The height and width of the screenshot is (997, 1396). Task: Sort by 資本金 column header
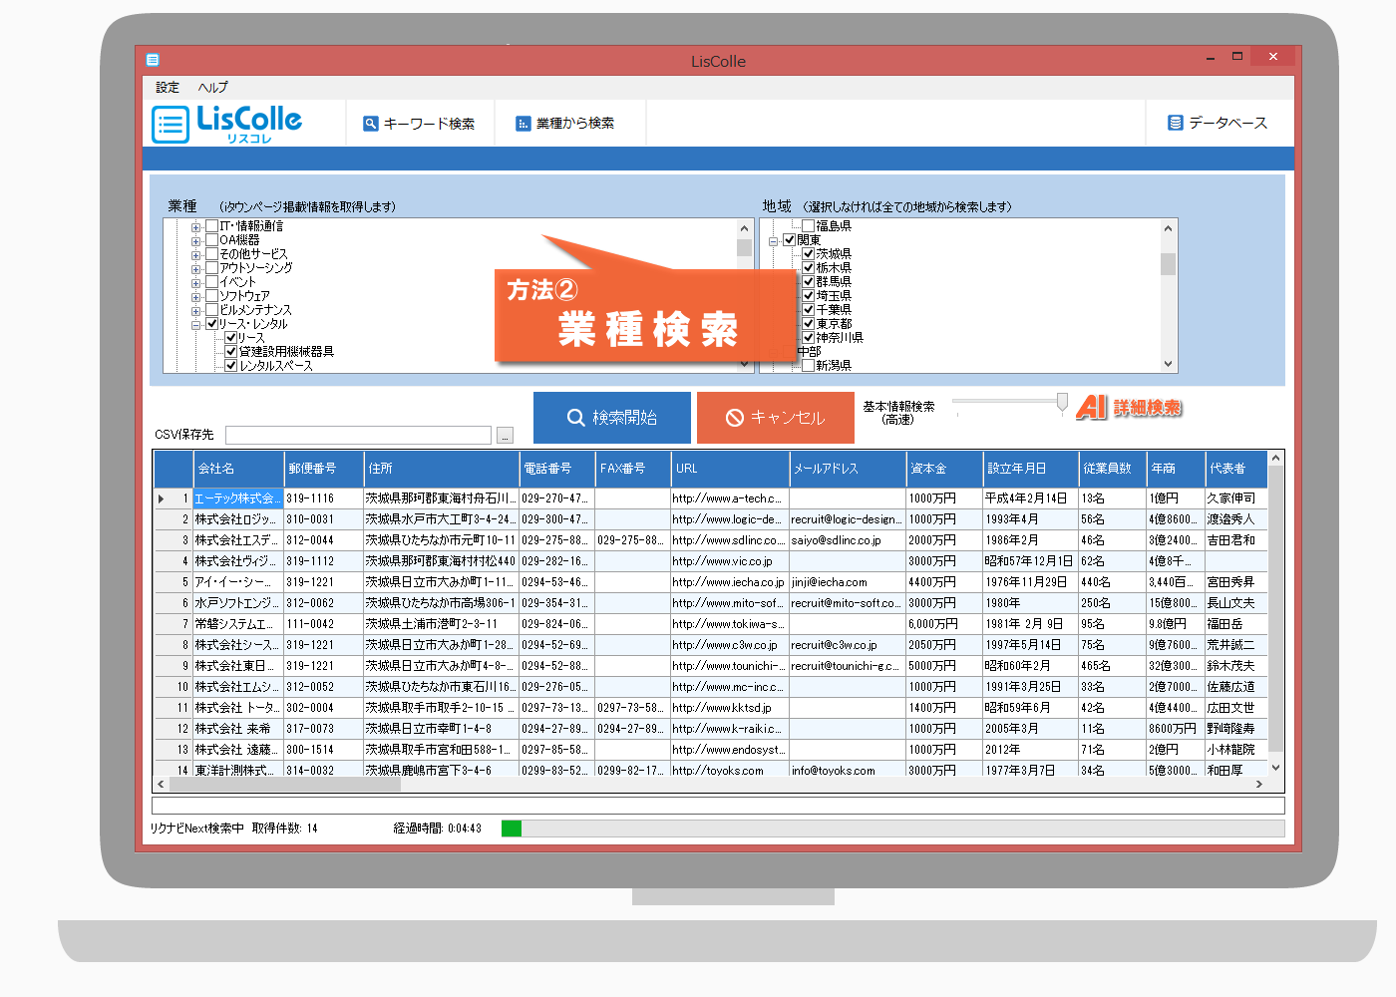(944, 468)
